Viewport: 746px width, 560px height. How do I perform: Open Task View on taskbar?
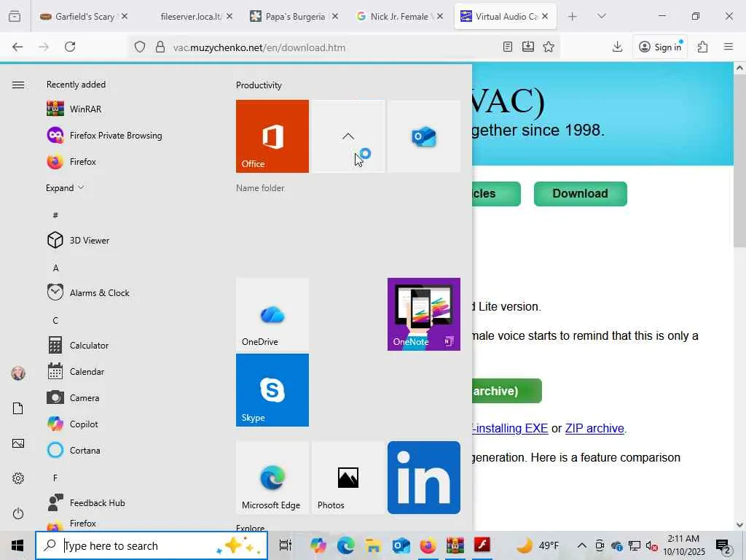point(285,545)
